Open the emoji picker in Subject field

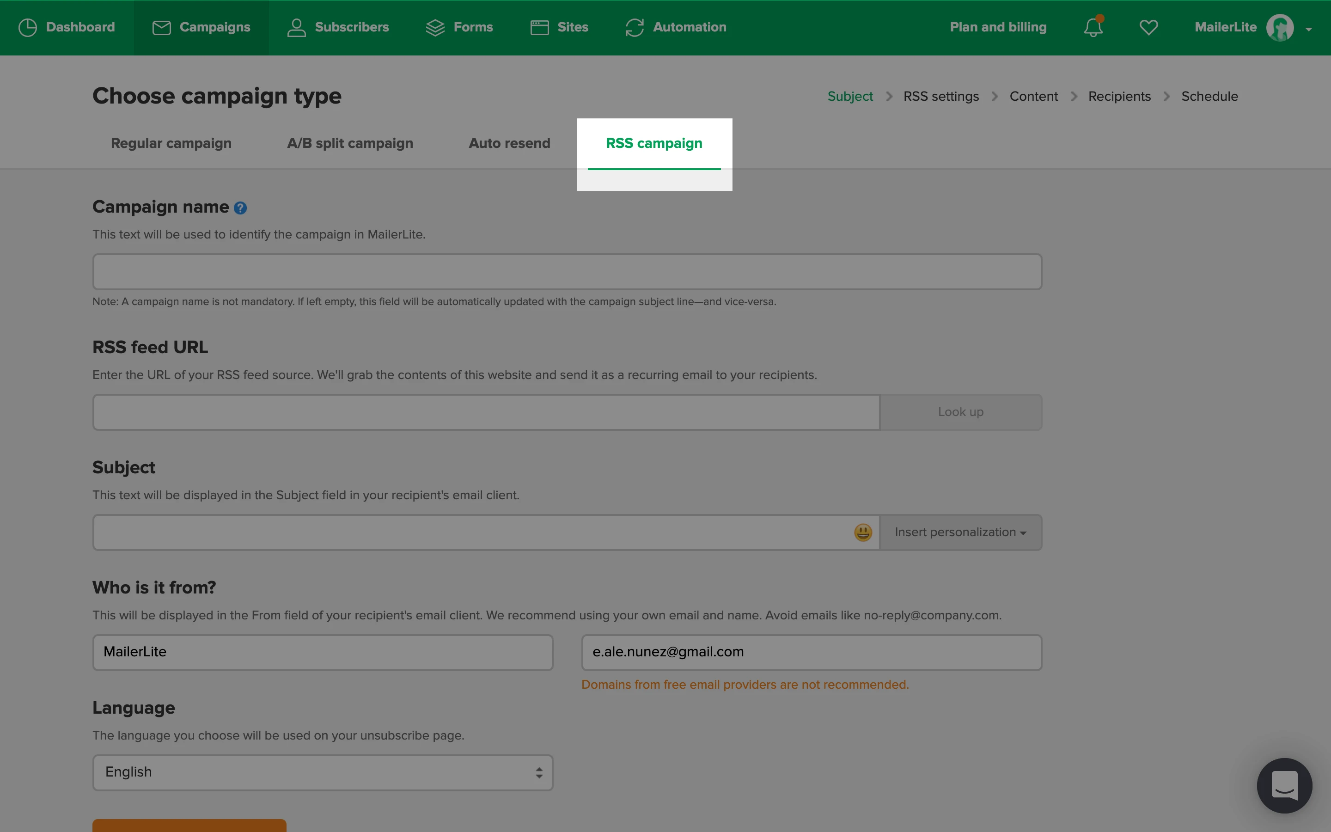[x=862, y=532]
